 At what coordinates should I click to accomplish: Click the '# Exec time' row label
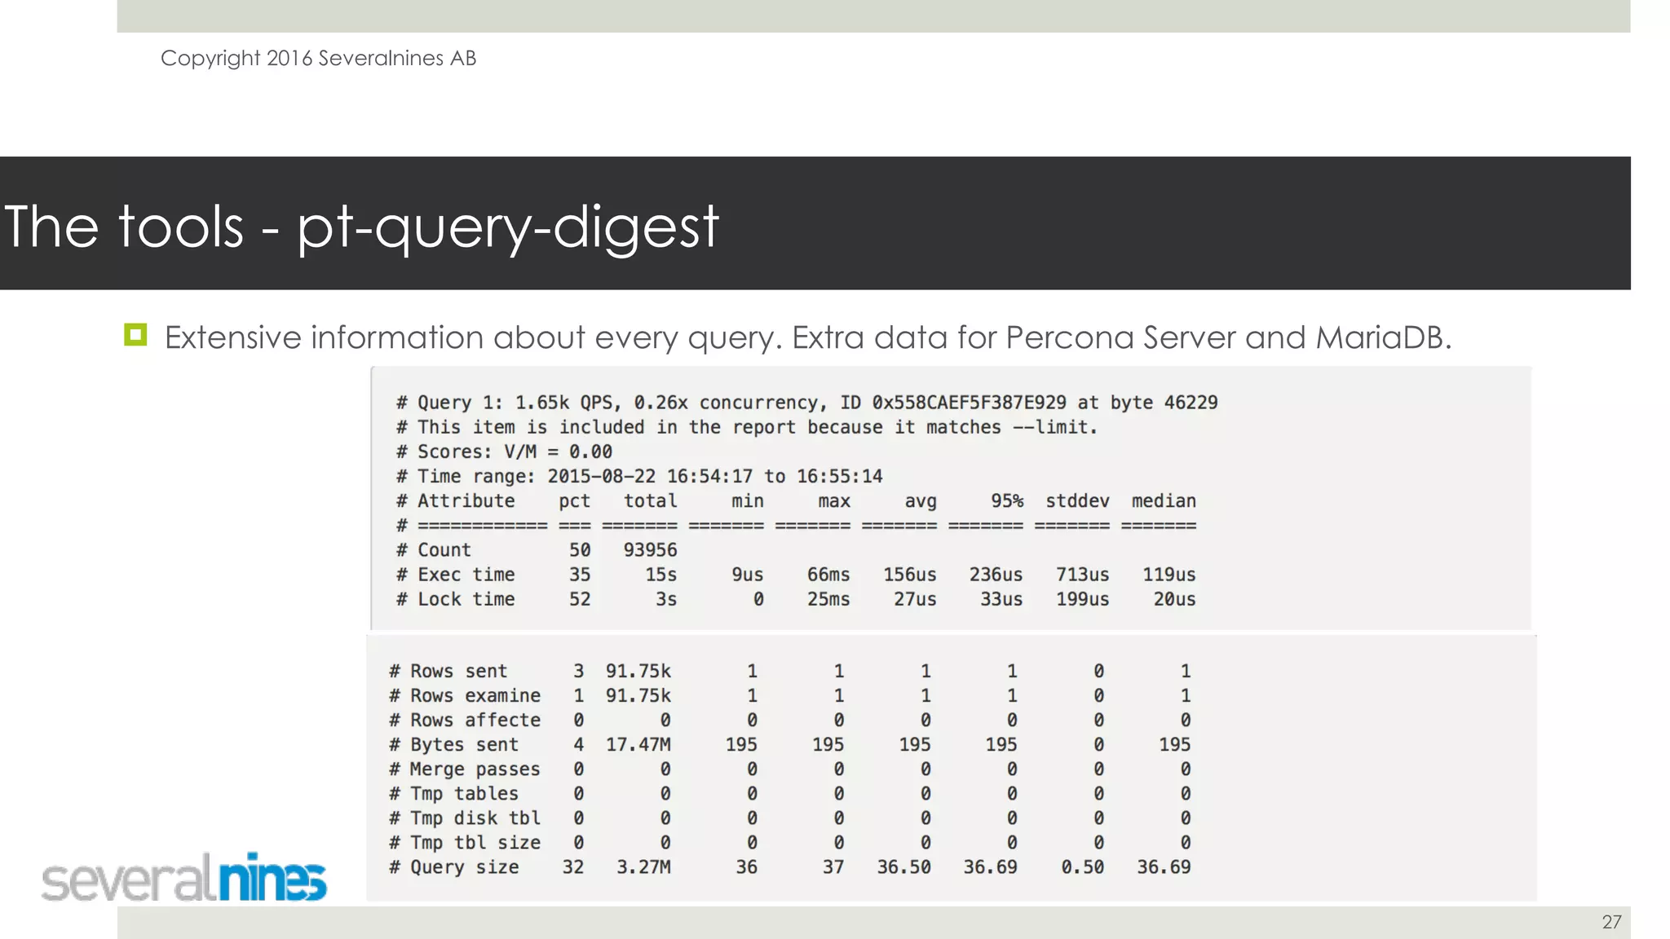(x=456, y=575)
